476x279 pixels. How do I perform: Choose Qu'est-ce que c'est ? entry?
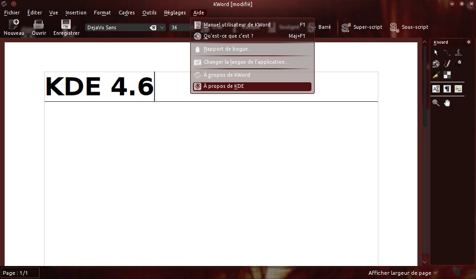click(252, 36)
